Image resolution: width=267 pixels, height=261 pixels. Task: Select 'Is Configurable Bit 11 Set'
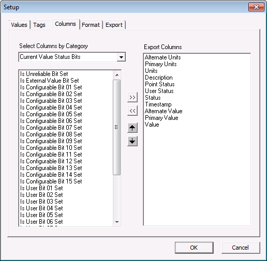click(51, 155)
